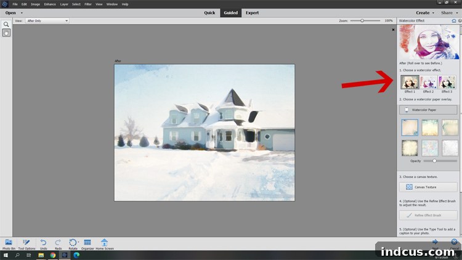This screenshot has width=462, height=260.
Task: Select the white paper overlay swatch
Action: (x=450, y=148)
